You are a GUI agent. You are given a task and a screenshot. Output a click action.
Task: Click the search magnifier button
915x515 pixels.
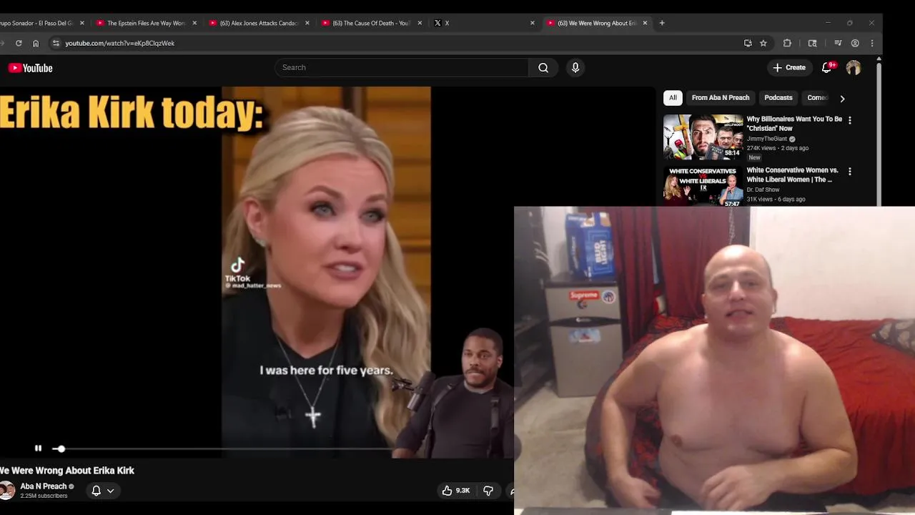coord(543,67)
